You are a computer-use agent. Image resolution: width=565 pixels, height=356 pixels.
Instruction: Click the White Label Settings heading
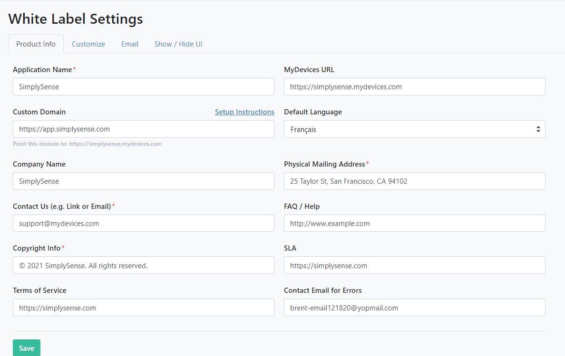tap(76, 19)
